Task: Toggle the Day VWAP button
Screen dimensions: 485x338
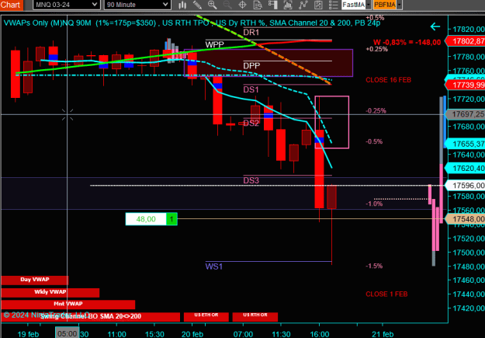Action: [35, 280]
